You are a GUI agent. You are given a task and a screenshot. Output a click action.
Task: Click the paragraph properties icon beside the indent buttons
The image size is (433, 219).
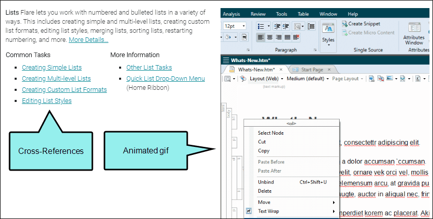(311, 26)
